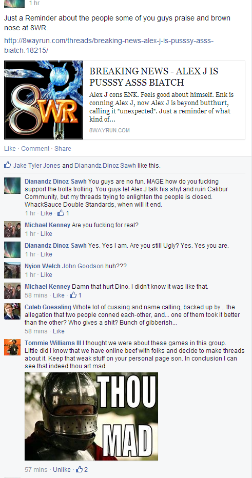Click the tagged John Goodson name
Image resolution: width=252 pixels, height=478 pixels.
[x=83, y=266]
